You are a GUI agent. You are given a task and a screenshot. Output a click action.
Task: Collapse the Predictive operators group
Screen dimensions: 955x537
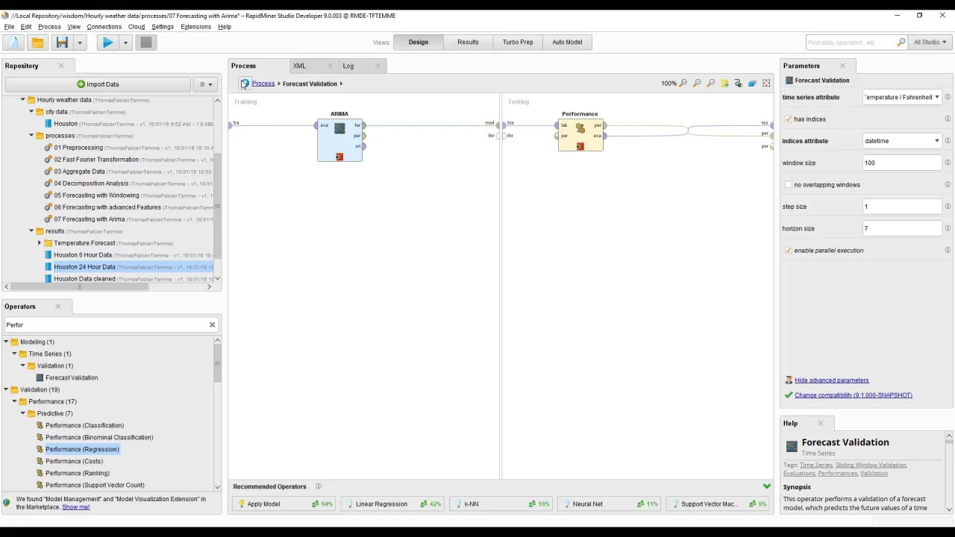pos(23,413)
